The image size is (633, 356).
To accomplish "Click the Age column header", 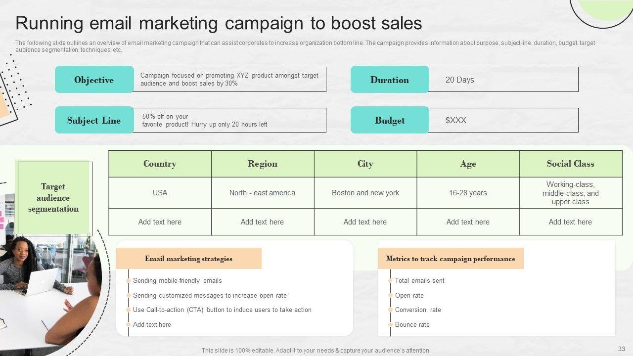I will [468, 164].
